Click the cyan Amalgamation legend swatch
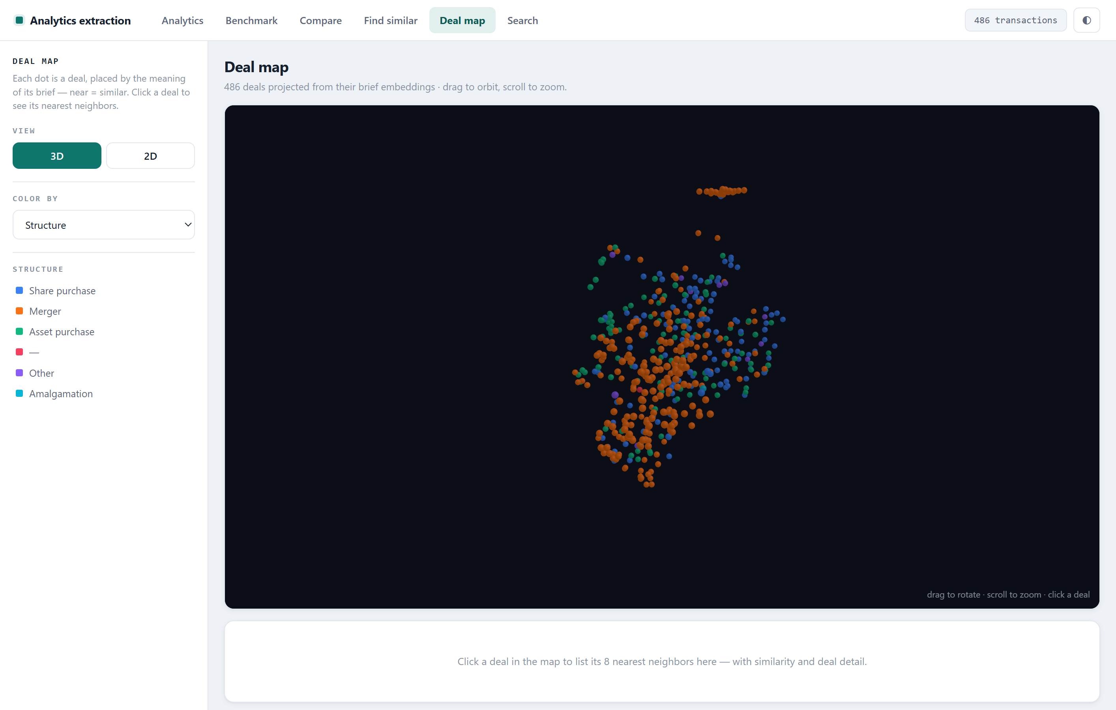This screenshot has width=1116, height=710. 19,393
